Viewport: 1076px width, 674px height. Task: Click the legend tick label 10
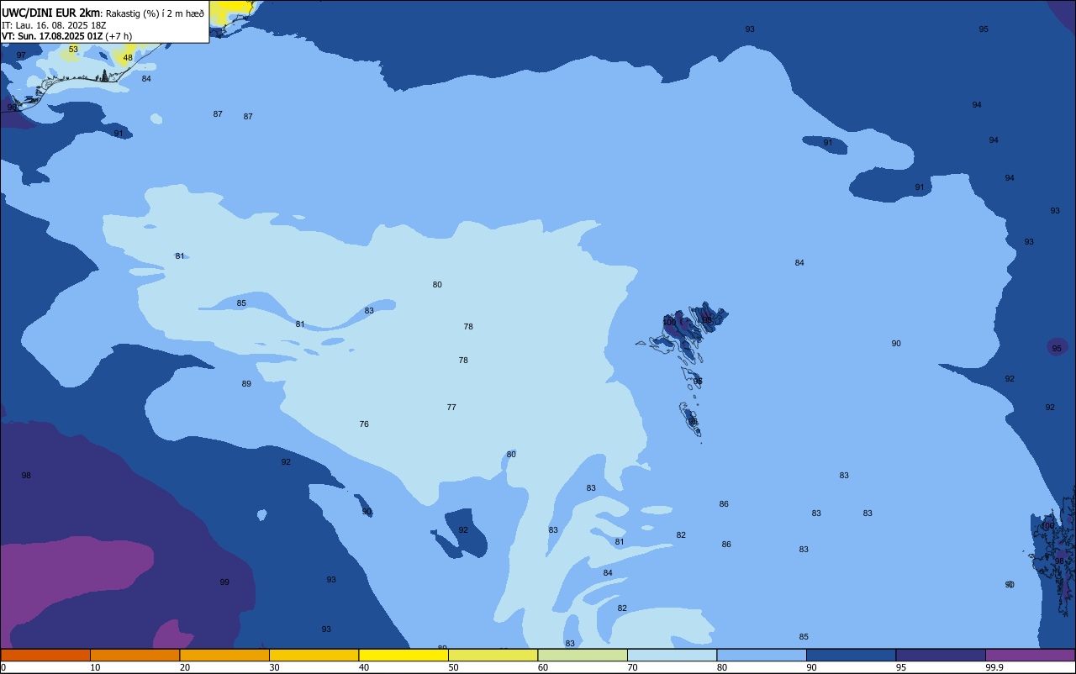(95, 667)
